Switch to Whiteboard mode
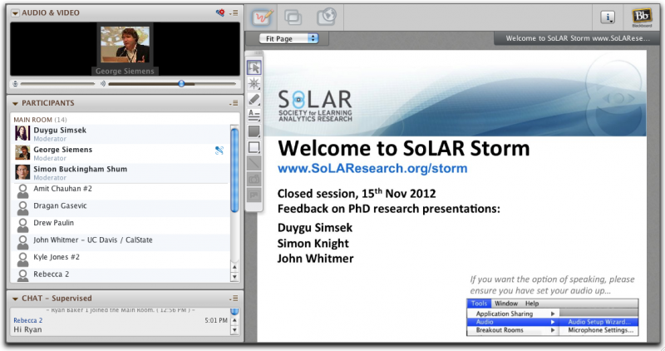Image resolution: width=665 pixels, height=351 pixels. (x=264, y=17)
